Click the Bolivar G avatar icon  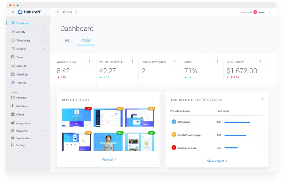tap(255, 12)
